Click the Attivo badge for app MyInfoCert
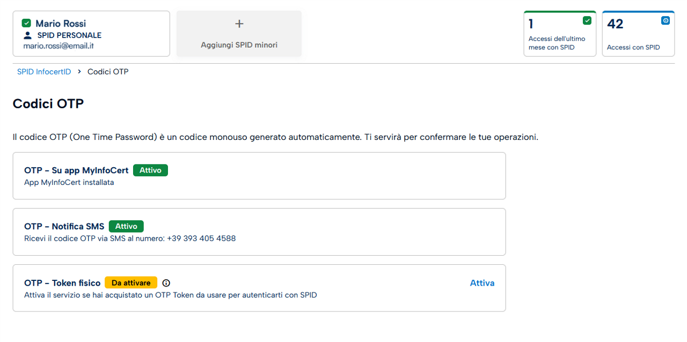The height and width of the screenshot is (342, 687). pyautogui.click(x=150, y=170)
